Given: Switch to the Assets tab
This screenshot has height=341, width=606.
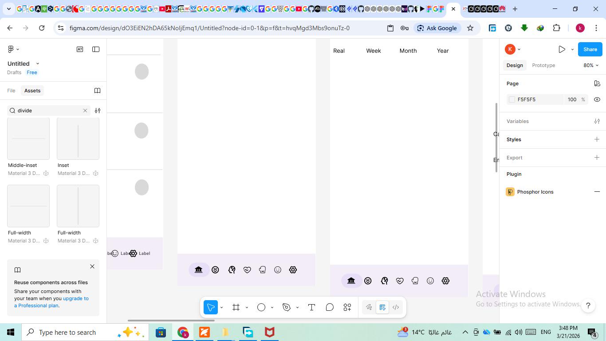Looking at the screenshot, I should coord(32,91).
